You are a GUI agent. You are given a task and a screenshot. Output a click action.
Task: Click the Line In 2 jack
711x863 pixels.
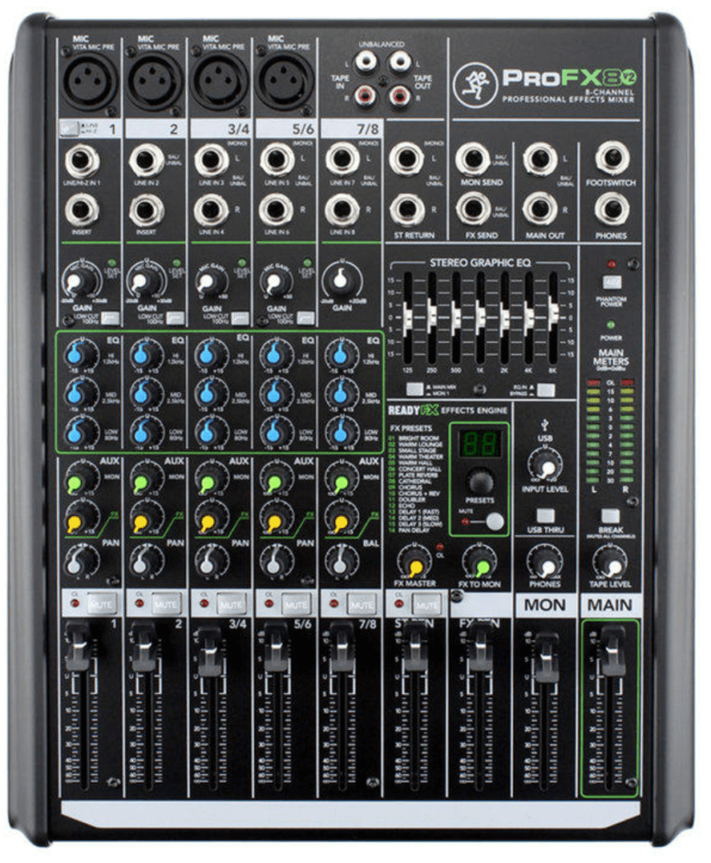coord(146,161)
